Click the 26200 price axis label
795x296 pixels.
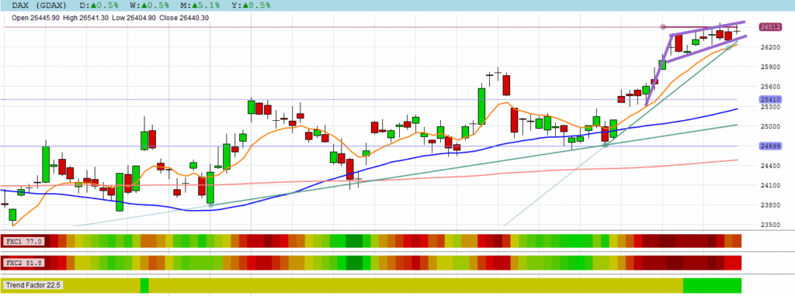click(x=769, y=47)
